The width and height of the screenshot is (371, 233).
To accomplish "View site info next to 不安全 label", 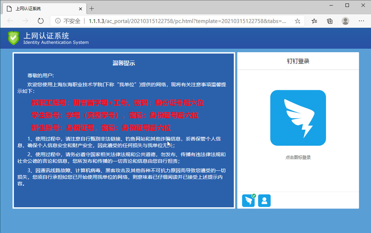I will point(58,21).
